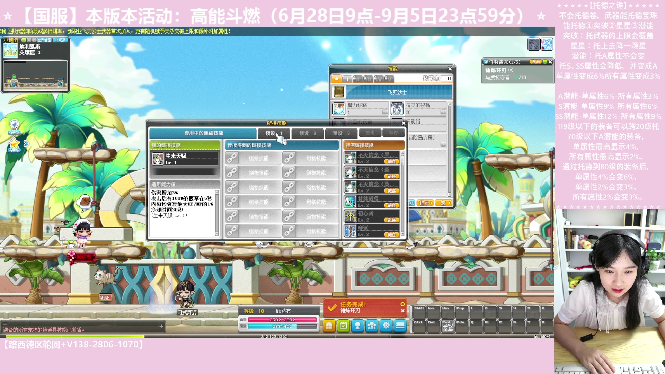Click the first empty 链接技能 slot

(253, 158)
